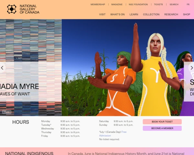Click Become a Member button
Viewport: 194px width, 155px height.
[162, 128]
